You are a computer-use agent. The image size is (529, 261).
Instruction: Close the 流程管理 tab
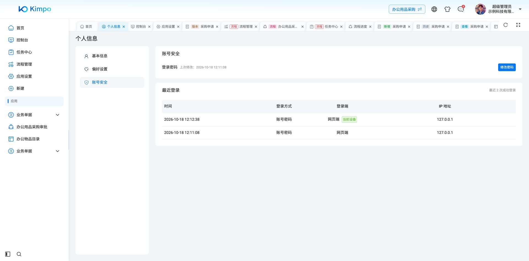tap(256, 27)
